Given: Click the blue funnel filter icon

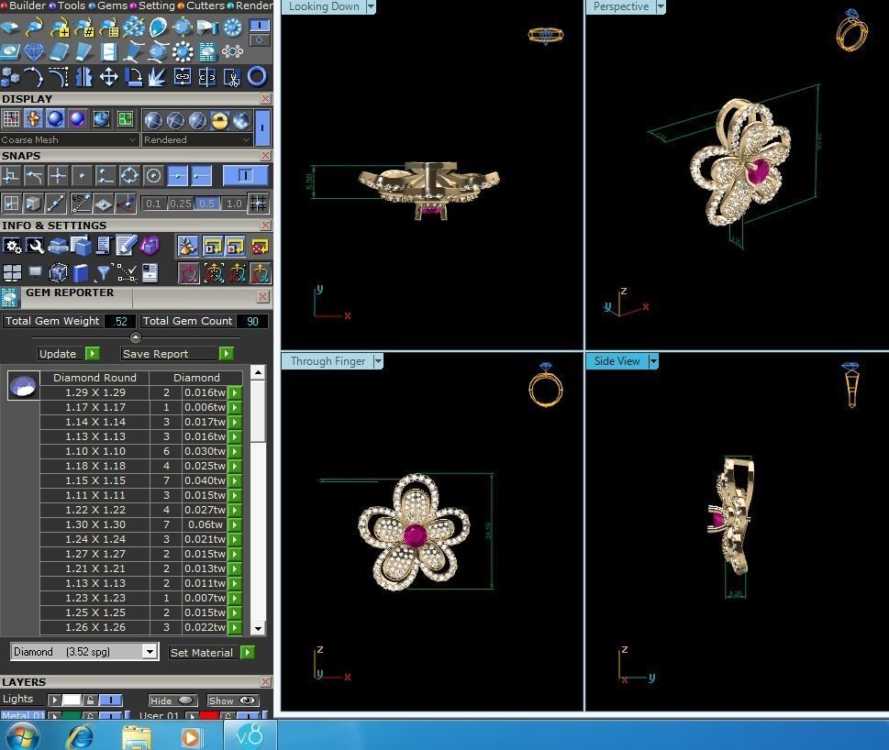Looking at the screenshot, I should point(103,273).
